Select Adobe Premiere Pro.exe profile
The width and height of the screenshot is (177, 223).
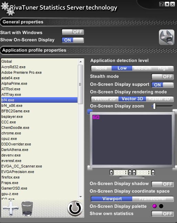(x=39, y=72)
